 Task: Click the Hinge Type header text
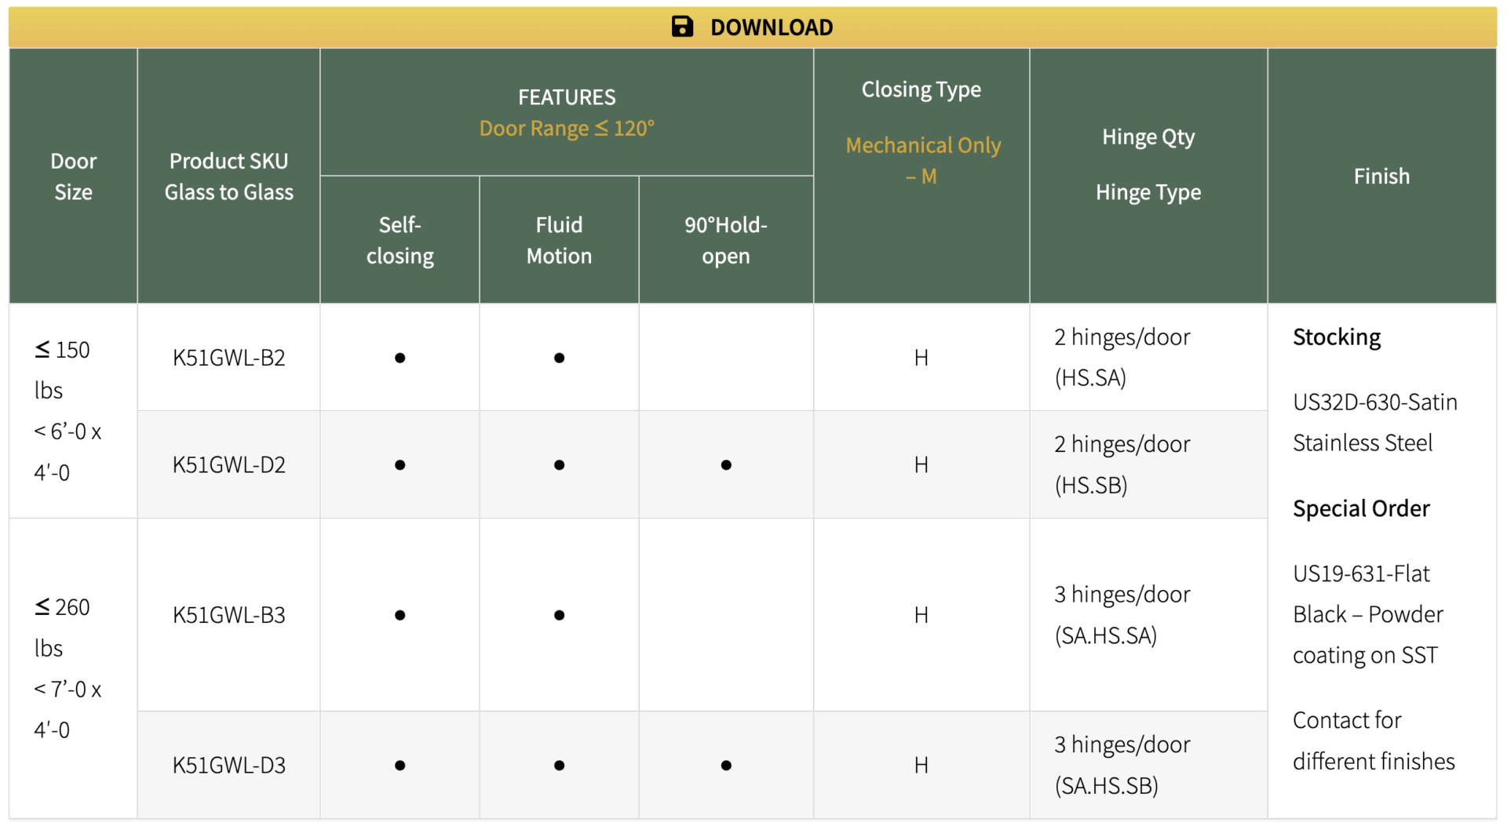(x=1148, y=192)
